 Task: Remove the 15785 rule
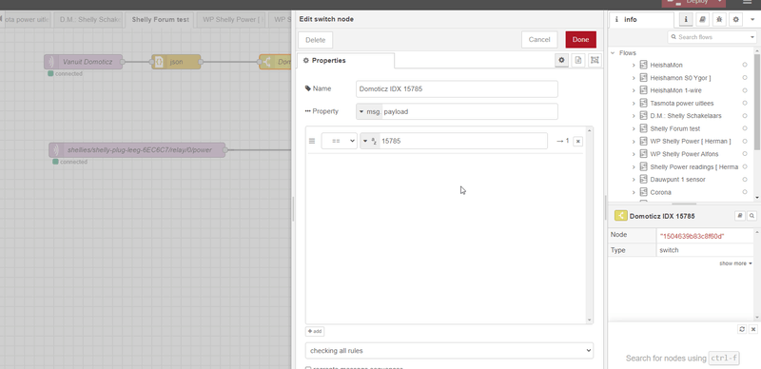pos(577,142)
